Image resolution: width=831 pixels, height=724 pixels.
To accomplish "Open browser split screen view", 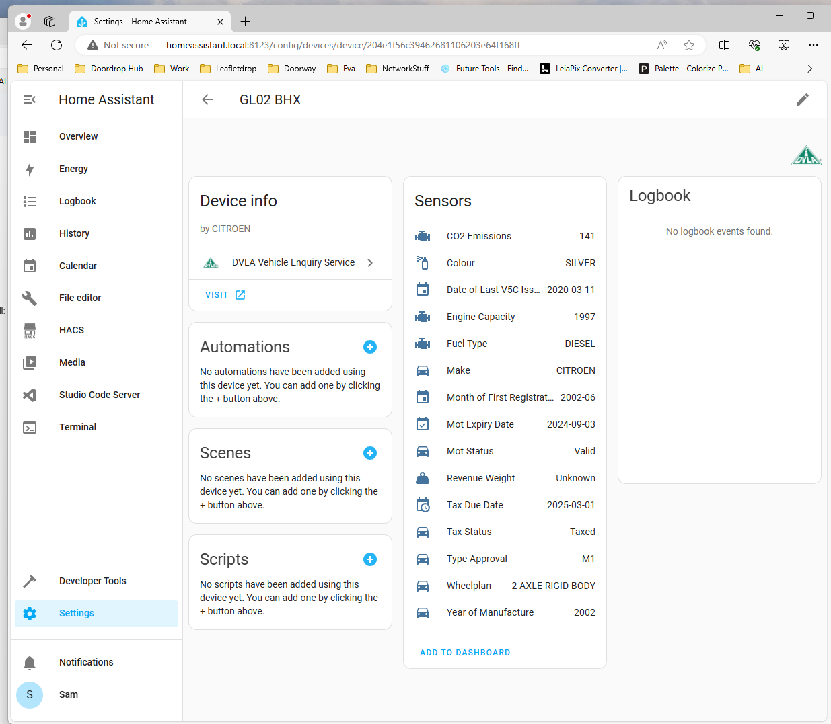I will tap(725, 45).
